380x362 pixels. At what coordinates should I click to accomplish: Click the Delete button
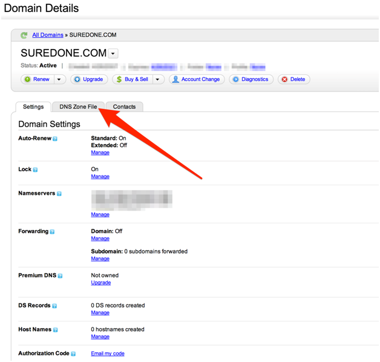pos(293,79)
